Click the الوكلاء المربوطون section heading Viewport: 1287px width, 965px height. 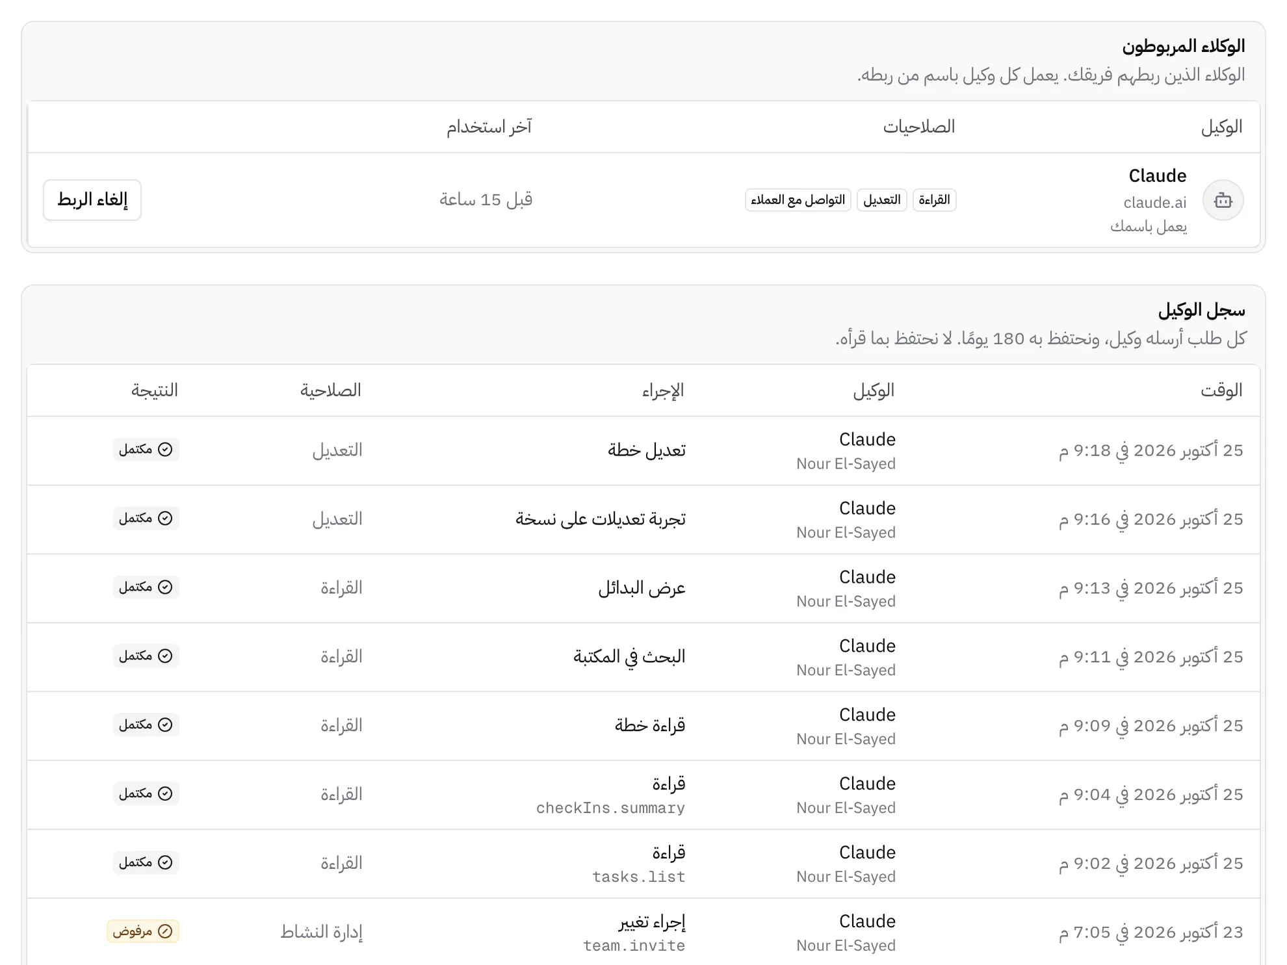(1183, 46)
